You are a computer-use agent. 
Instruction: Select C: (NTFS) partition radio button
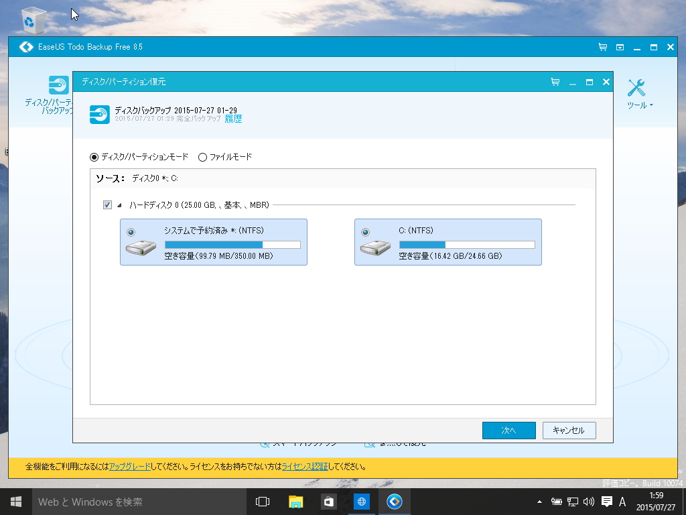[365, 232]
